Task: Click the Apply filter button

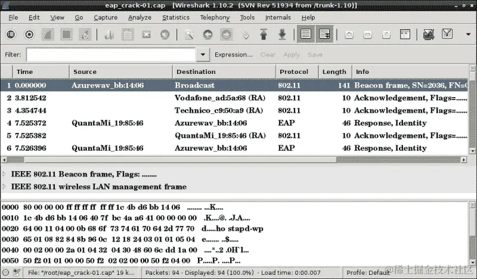Action: (x=292, y=55)
